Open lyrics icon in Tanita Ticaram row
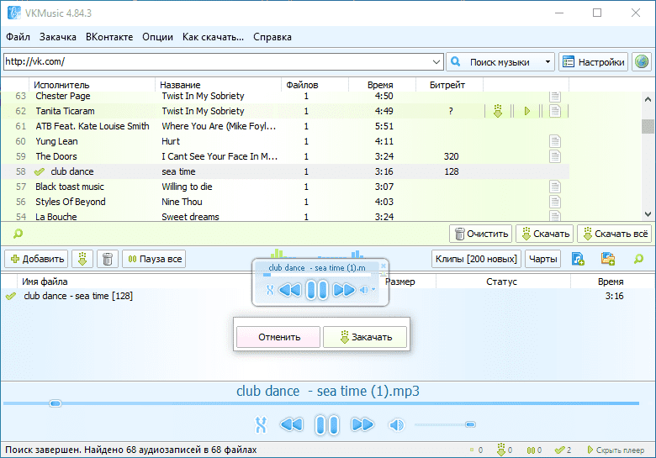656x458 pixels. pyautogui.click(x=555, y=111)
